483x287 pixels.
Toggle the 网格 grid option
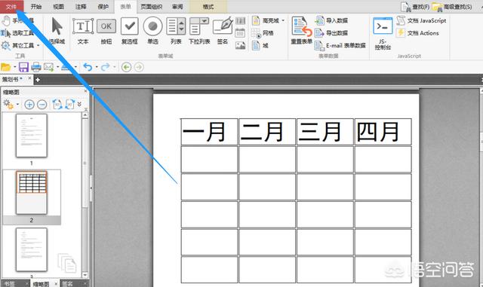(263, 33)
